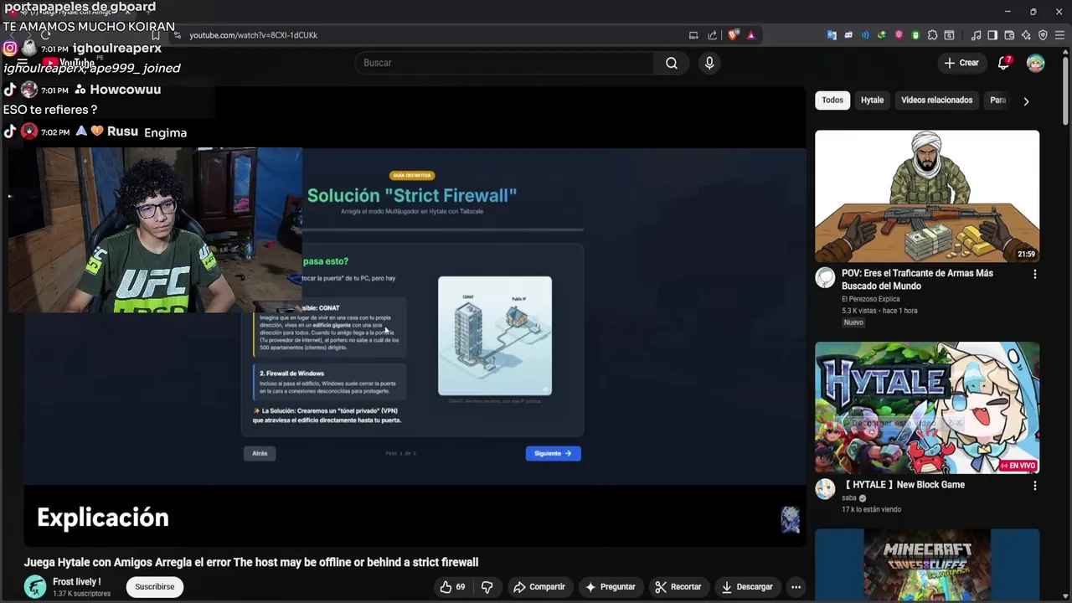Viewport: 1072px width, 603px height.
Task: Like the video with thumbs up
Action: coord(452,587)
